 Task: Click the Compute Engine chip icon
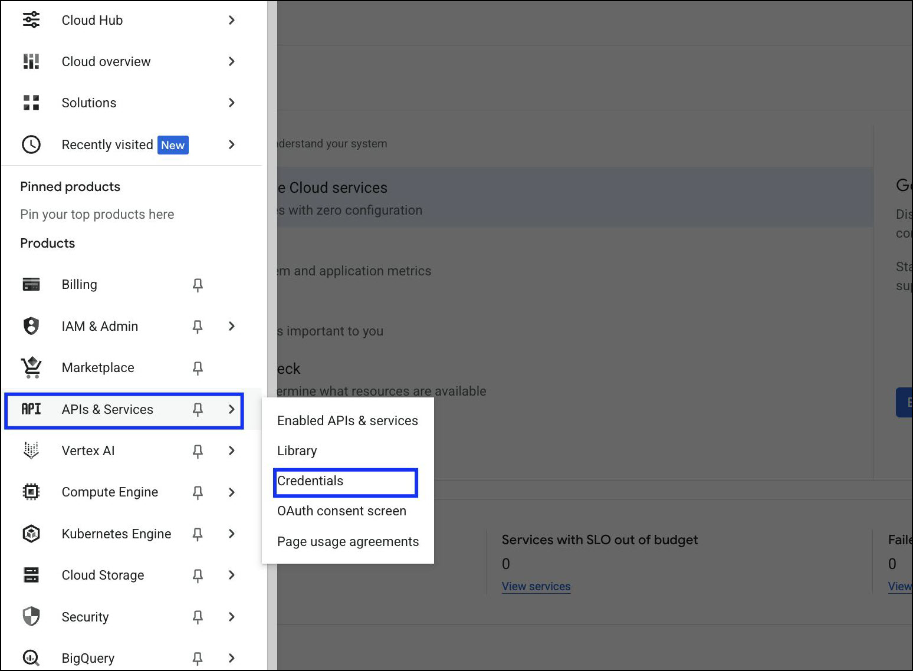point(31,492)
